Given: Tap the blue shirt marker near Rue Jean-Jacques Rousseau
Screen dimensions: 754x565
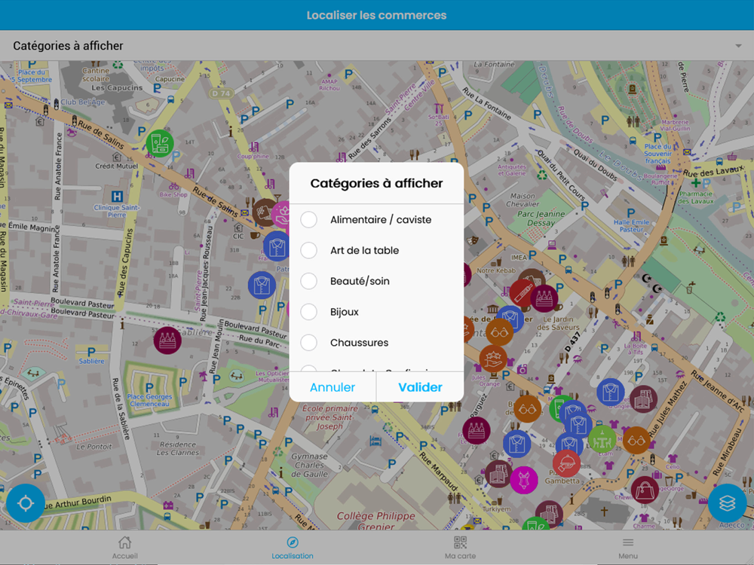Looking at the screenshot, I should 262,285.
